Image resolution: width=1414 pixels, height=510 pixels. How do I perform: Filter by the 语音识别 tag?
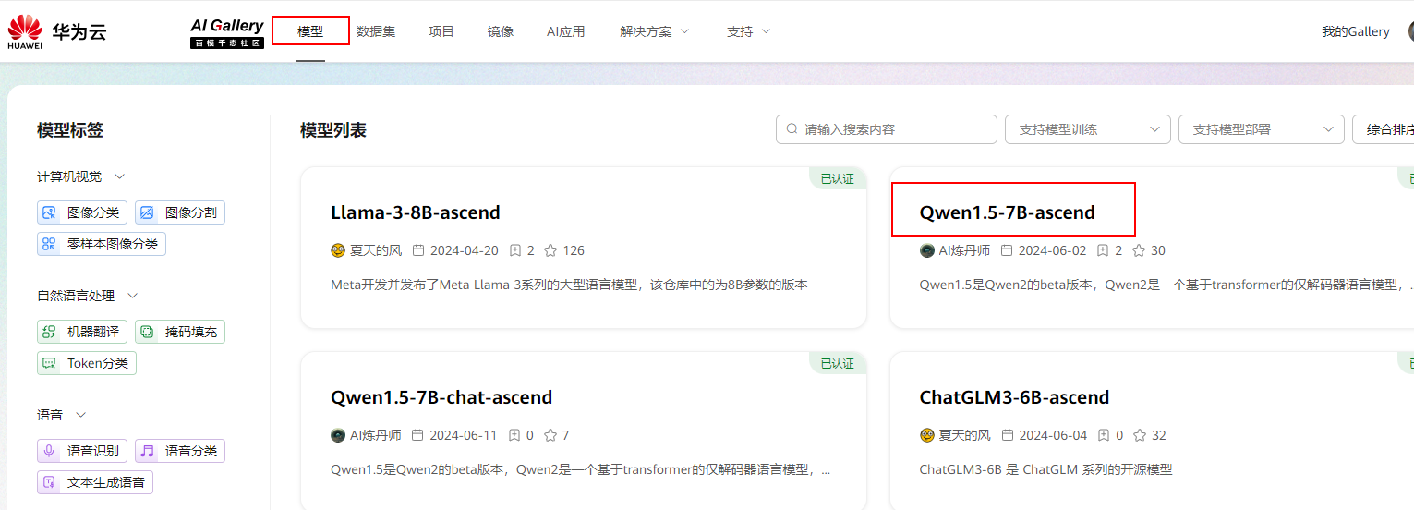pos(82,451)
